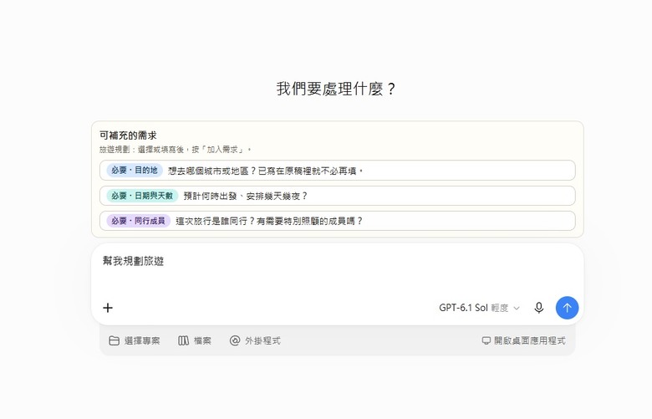
Task: Click the monitor icon for 開啟桌面應用程式
Action: (486, 340)
